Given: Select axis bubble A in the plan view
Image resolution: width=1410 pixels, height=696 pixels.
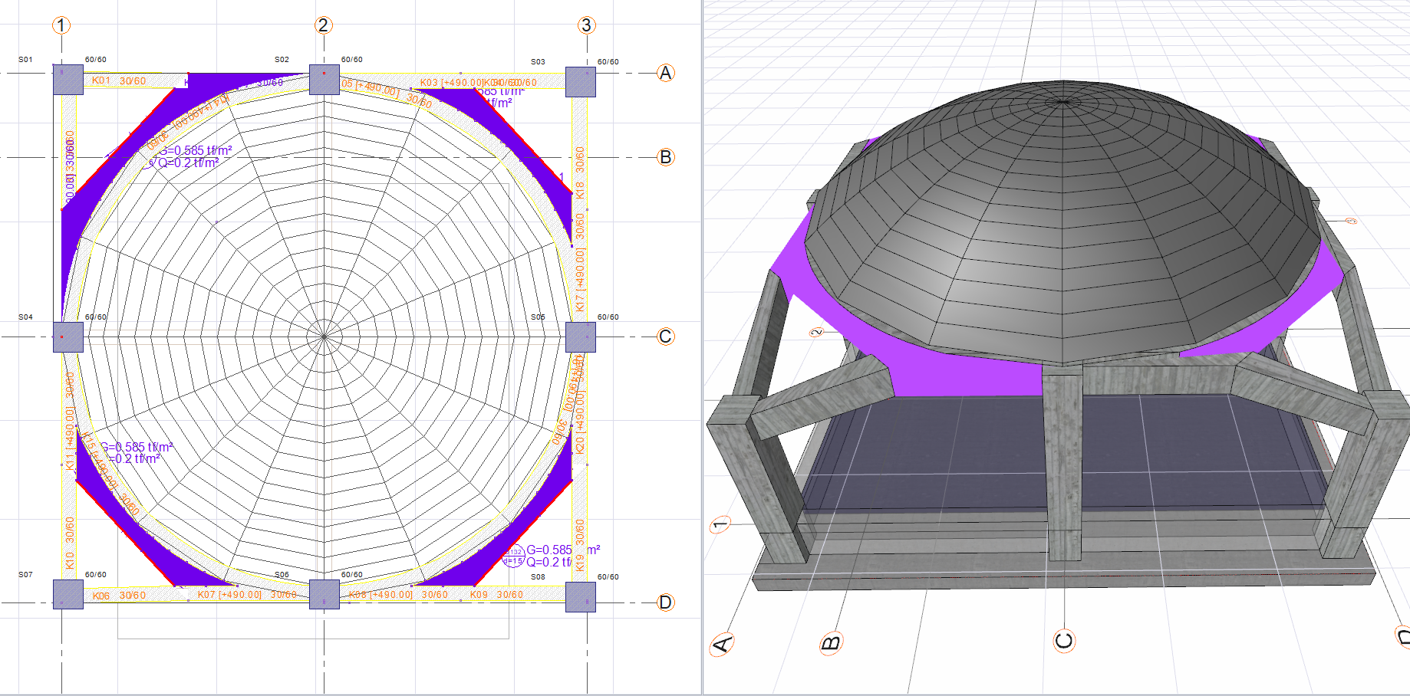Looking at the screenshot, I should tap(665, 73).
